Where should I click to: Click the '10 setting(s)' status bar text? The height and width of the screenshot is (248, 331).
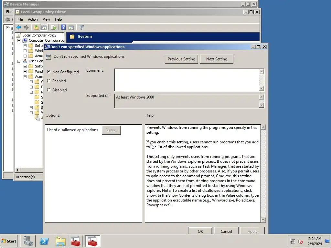pos(25,177)
